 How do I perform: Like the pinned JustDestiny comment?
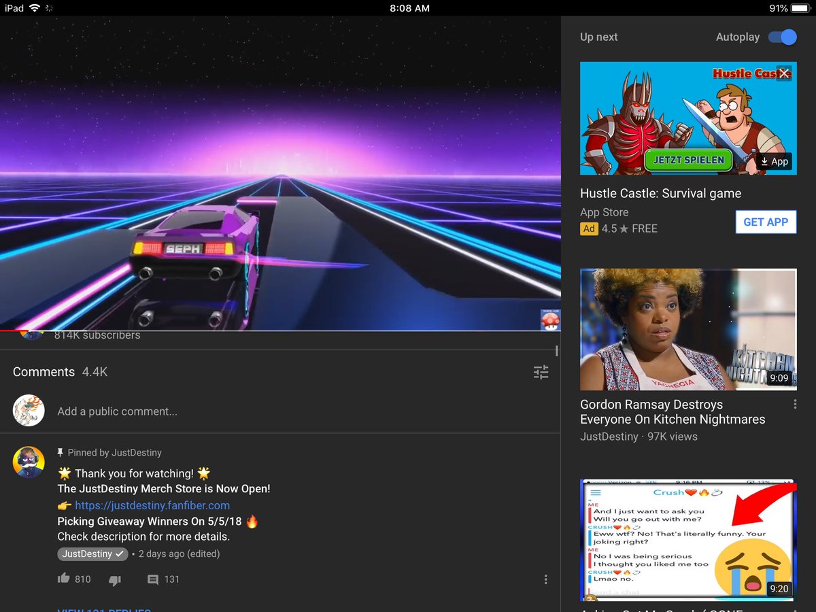[64, 579]
